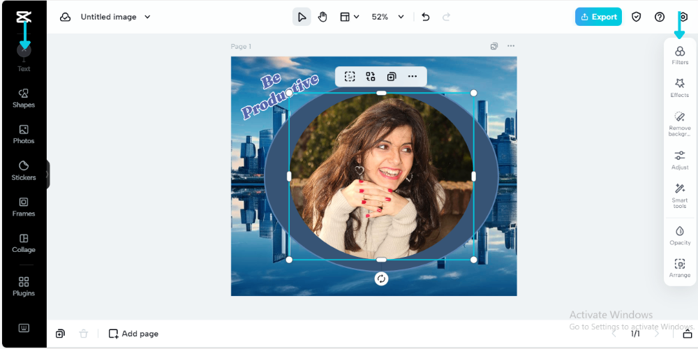The width and height of the screenshot is (698, 349).
Task: Open the Stickers panel
Action: pos(23,170)
